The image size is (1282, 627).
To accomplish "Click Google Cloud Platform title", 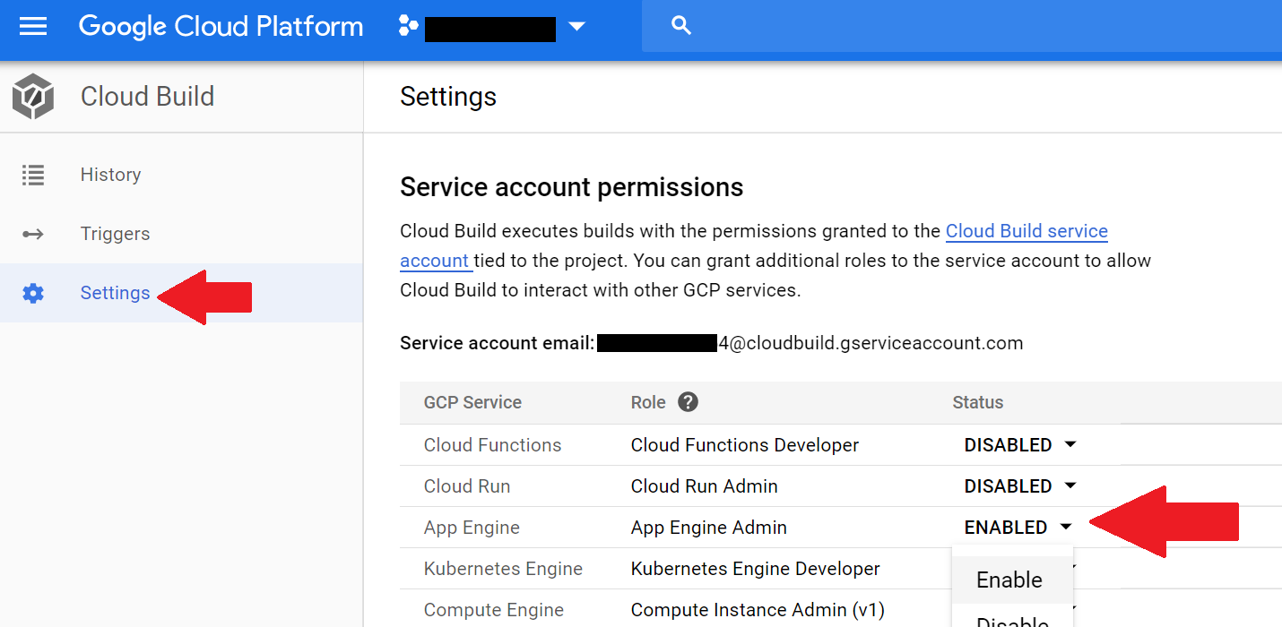I will (x=221, y=26).
